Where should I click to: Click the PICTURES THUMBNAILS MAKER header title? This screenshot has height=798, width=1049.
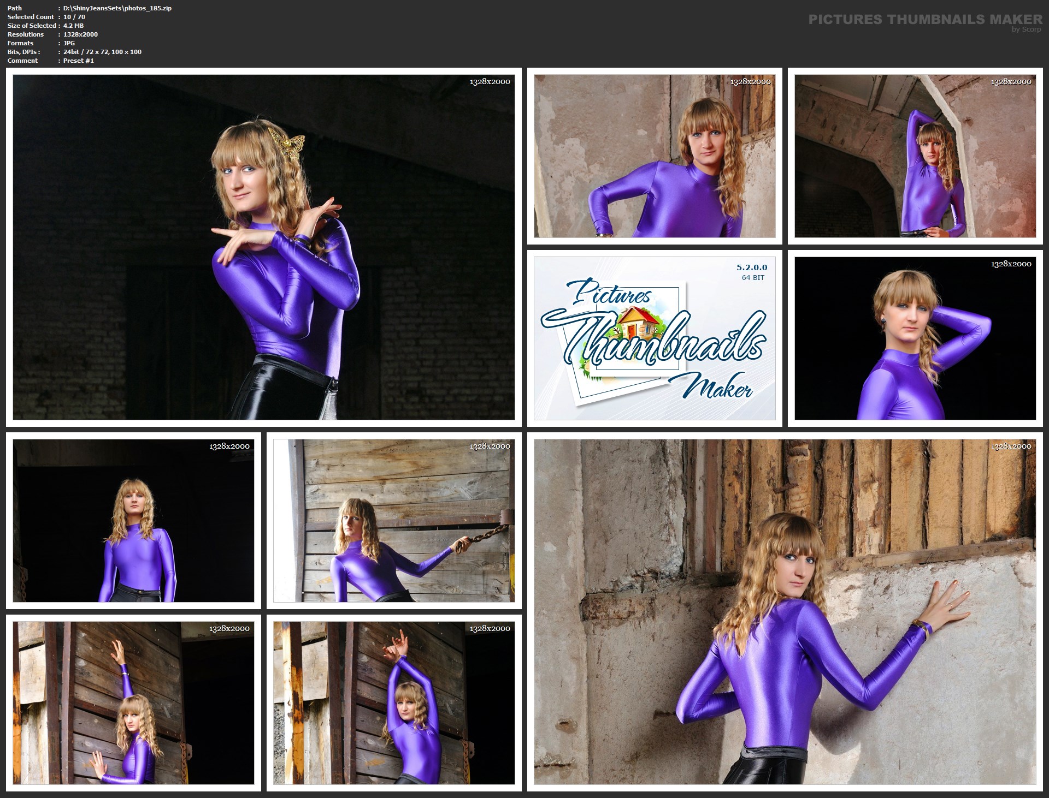coord(926,19)
